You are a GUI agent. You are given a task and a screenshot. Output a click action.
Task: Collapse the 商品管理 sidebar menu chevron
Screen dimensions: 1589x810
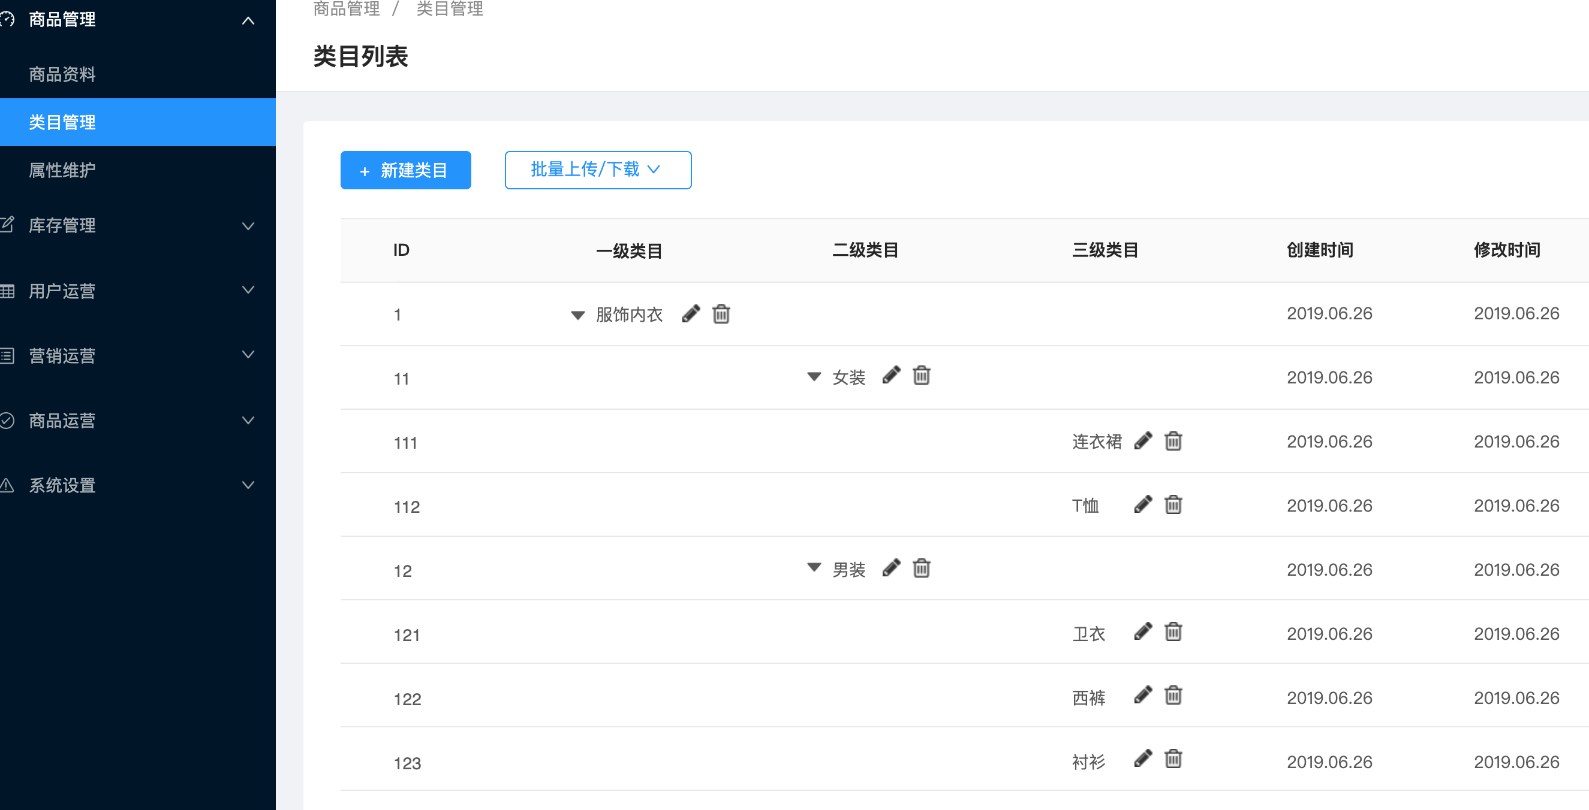[x=248, y=20]
